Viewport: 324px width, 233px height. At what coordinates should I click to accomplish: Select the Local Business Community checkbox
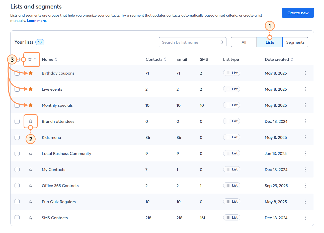pos(17,153)
